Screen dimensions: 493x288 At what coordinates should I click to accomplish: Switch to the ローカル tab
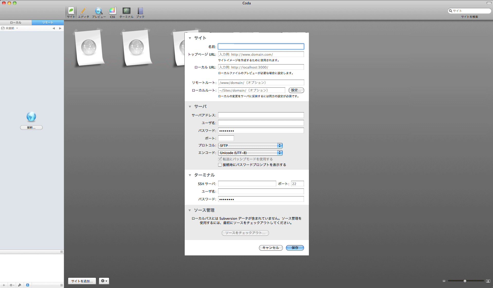[x=16, y=23]
